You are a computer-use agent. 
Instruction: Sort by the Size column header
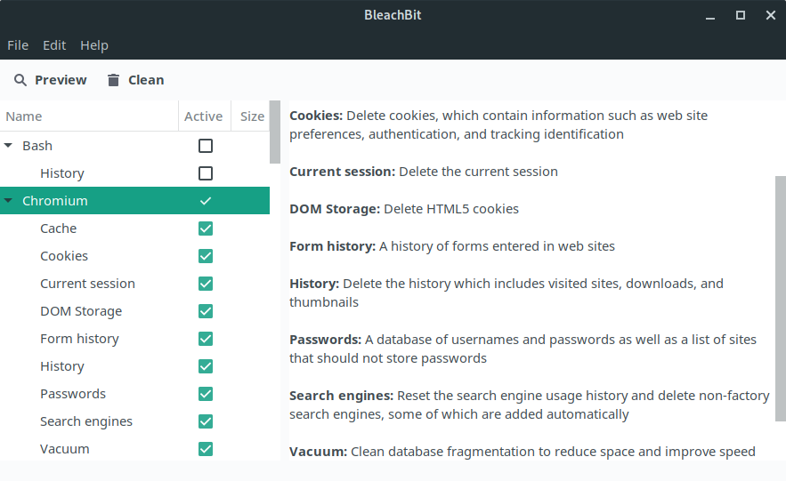250,116
